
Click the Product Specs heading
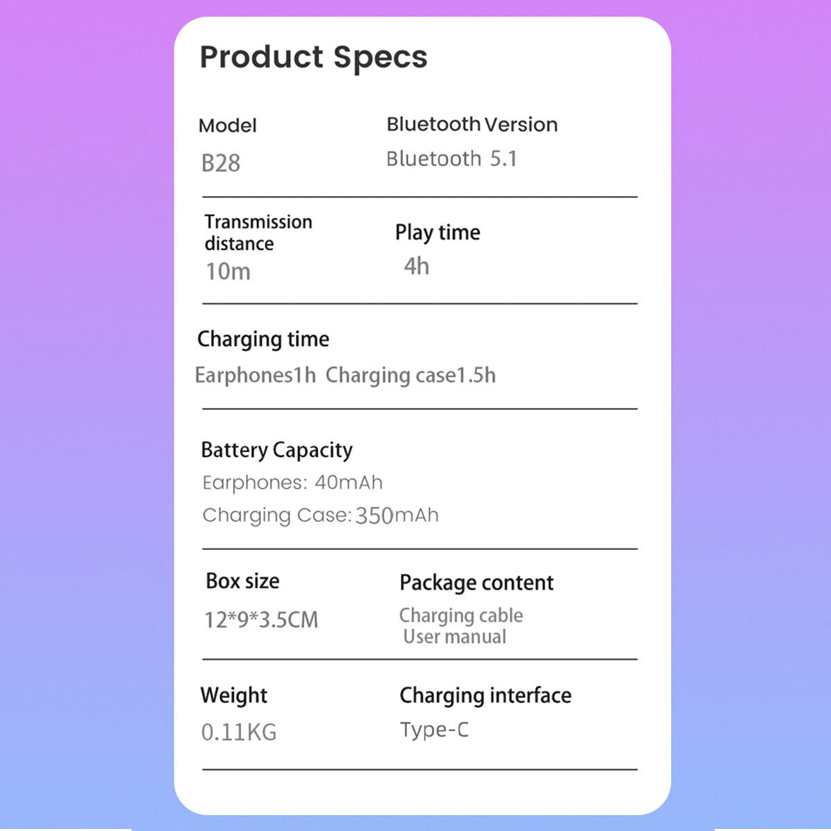tap(313, 57)
